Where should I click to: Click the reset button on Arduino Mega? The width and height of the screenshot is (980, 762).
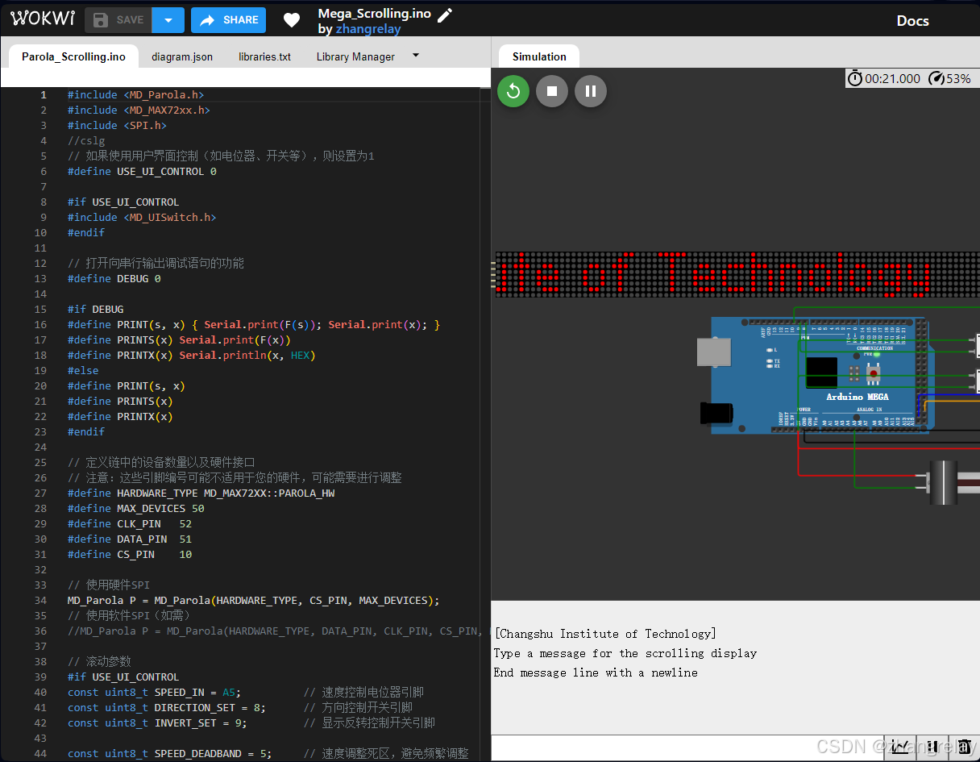click(x=873, y=373)
